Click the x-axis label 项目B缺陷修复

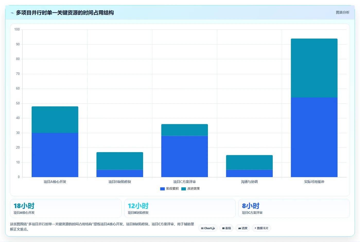pos(120,182)
